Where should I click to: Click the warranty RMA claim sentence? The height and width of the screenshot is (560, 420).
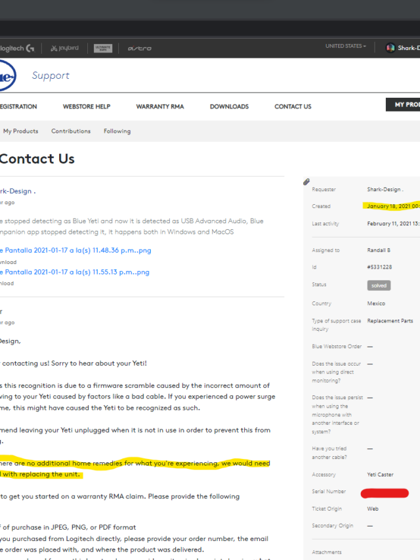(x=119, y=496)
